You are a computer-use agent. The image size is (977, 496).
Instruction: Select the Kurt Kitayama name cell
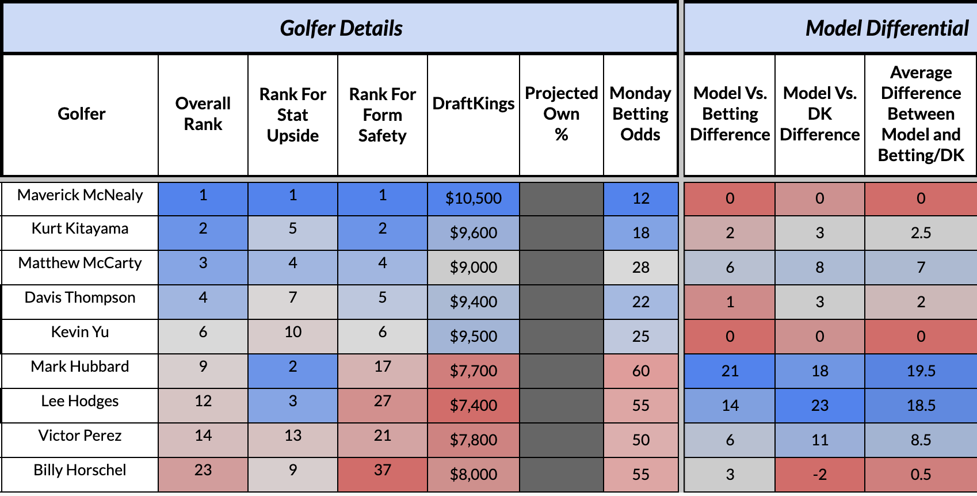(80, 229)
